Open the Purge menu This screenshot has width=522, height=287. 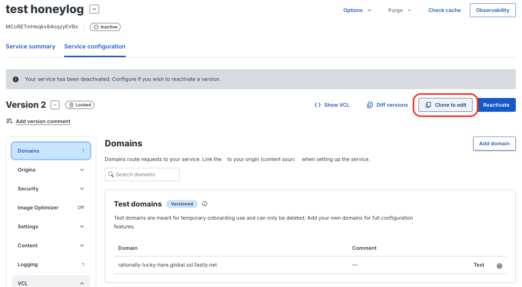point(400,10)
